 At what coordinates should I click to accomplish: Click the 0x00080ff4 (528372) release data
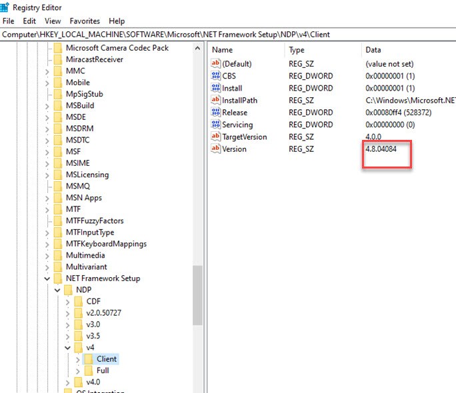tap(399, 113)
